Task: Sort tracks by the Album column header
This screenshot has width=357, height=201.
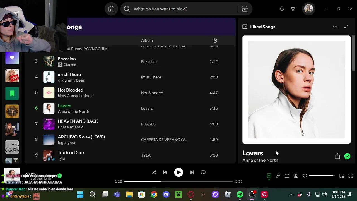Action: 147,40
